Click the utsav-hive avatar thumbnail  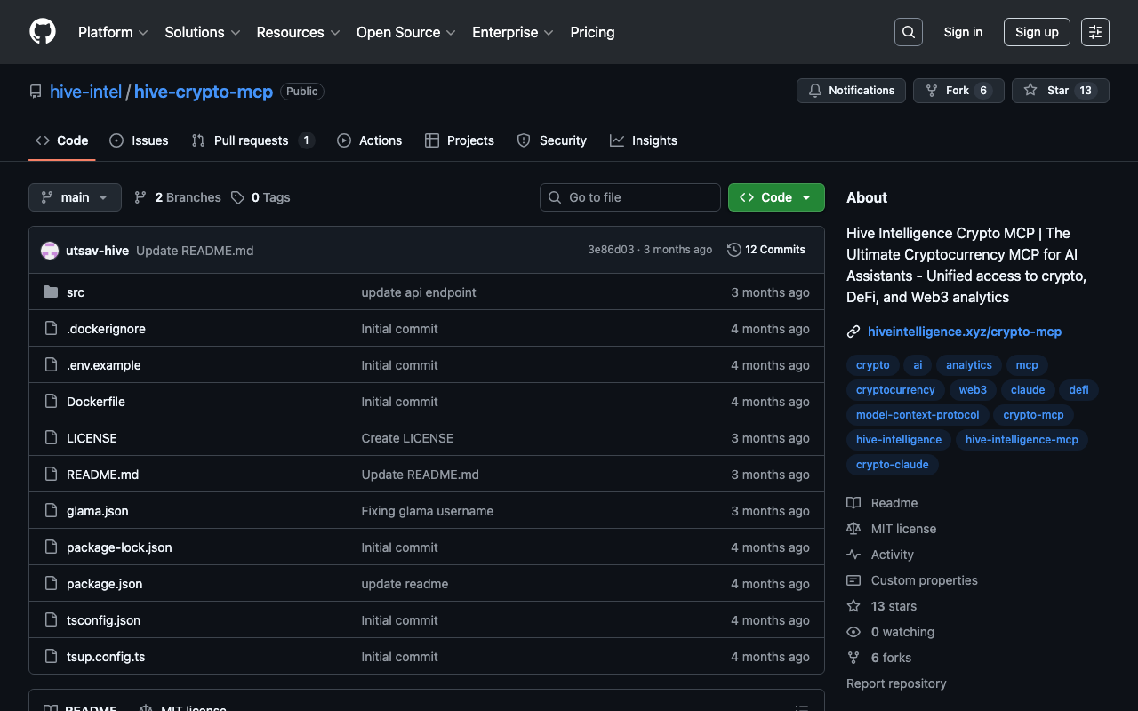[50, 251]
